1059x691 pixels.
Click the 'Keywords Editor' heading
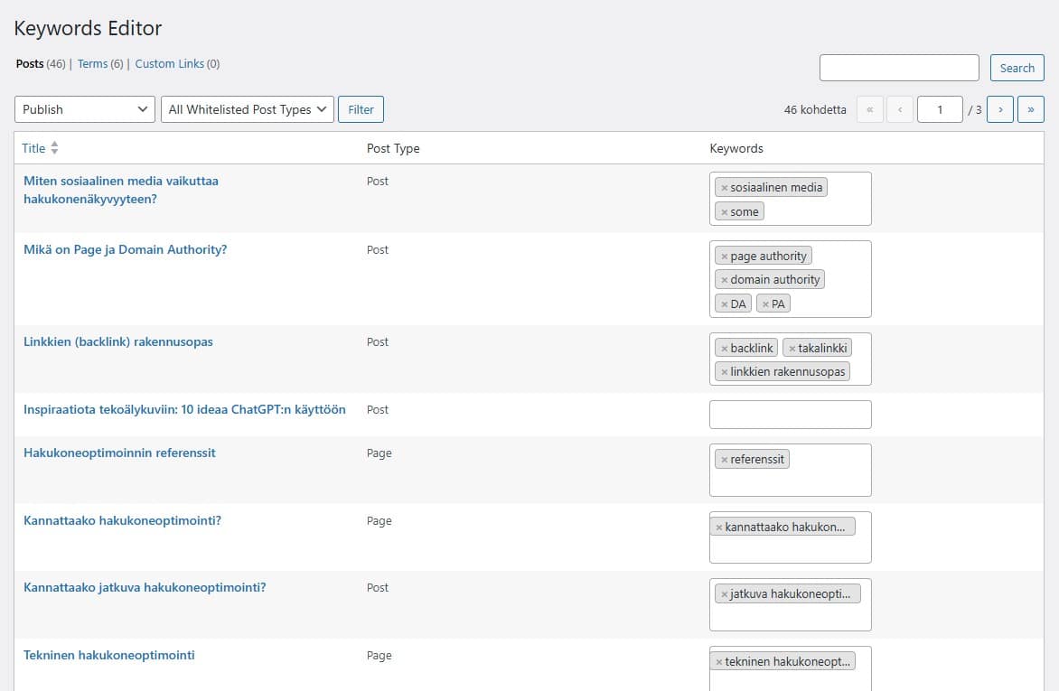coord(88,28)
